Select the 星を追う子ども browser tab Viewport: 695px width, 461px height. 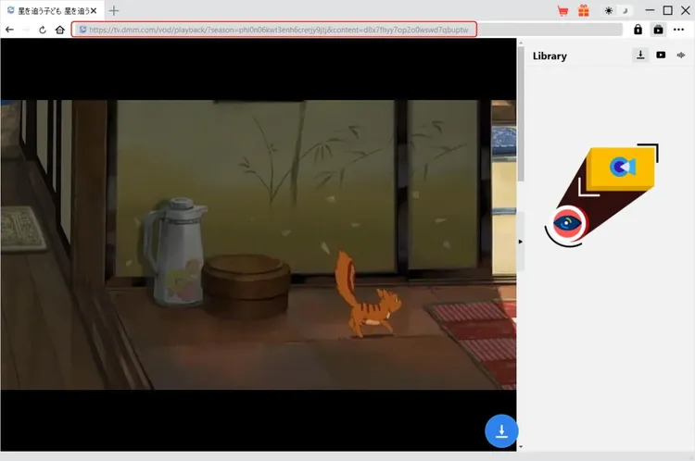51,10
